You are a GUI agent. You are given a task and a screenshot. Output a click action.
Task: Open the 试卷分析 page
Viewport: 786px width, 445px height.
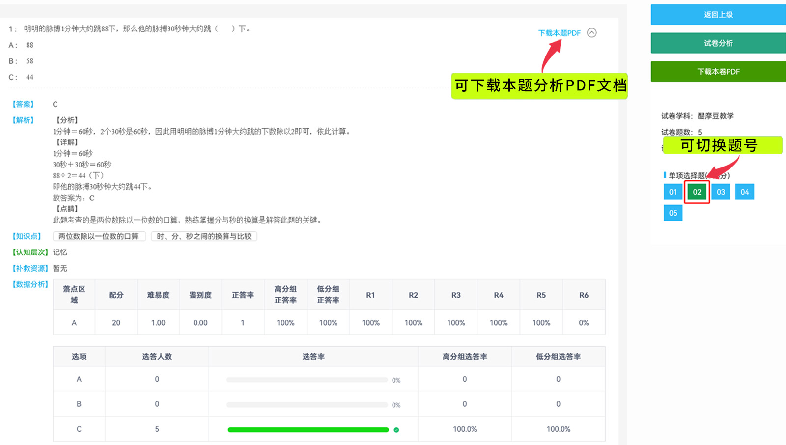[x=718, y=43]
